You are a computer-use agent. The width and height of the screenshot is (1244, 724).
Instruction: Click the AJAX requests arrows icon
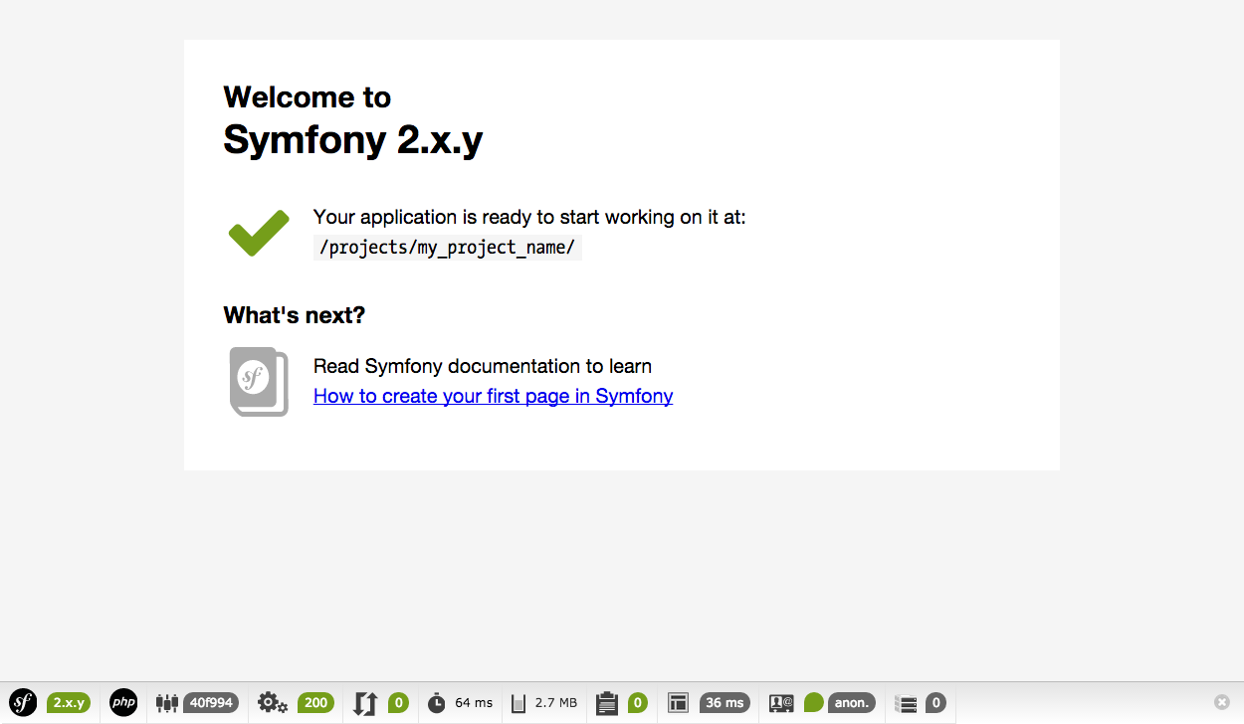point(365,703)
